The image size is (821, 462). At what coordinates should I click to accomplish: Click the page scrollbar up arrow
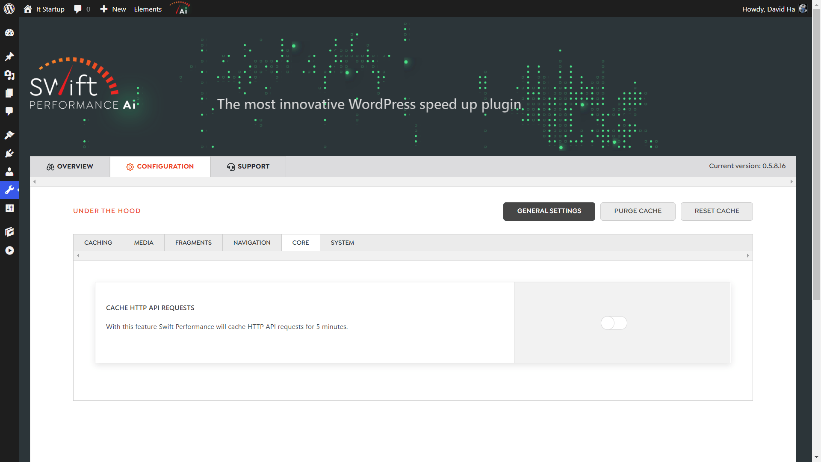[816, 4]
